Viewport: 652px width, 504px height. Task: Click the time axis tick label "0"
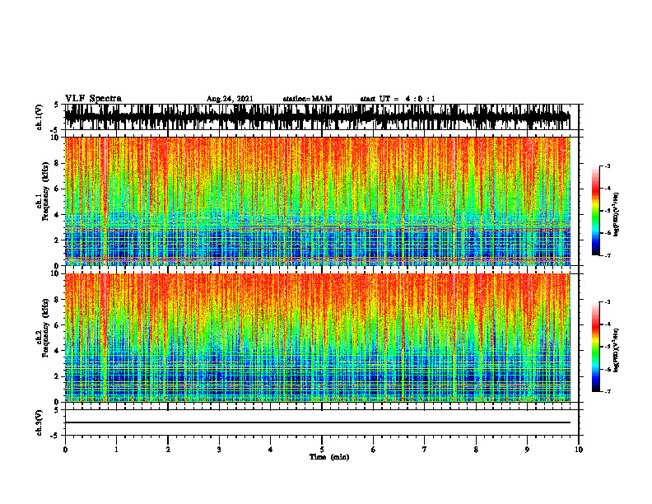click(65, 450)
